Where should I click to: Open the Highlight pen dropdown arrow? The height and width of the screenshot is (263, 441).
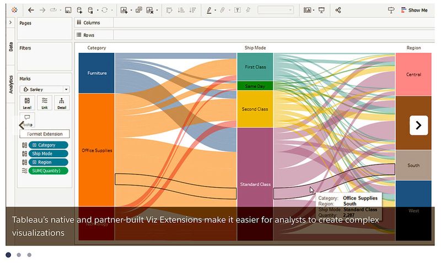click(x=216, y=10)
